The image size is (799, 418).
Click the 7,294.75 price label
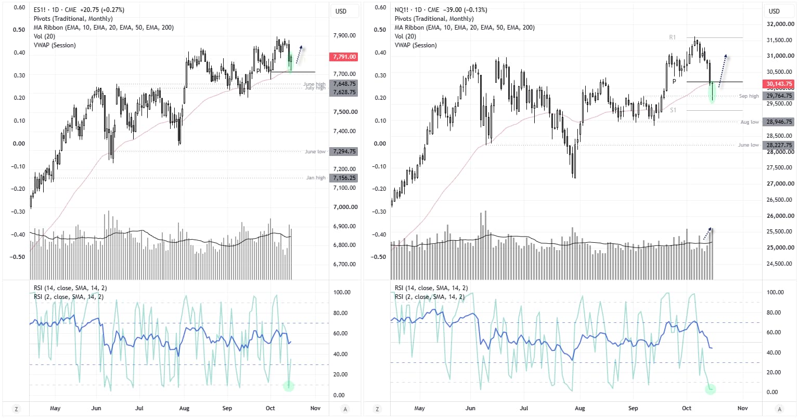coord(343,152)
